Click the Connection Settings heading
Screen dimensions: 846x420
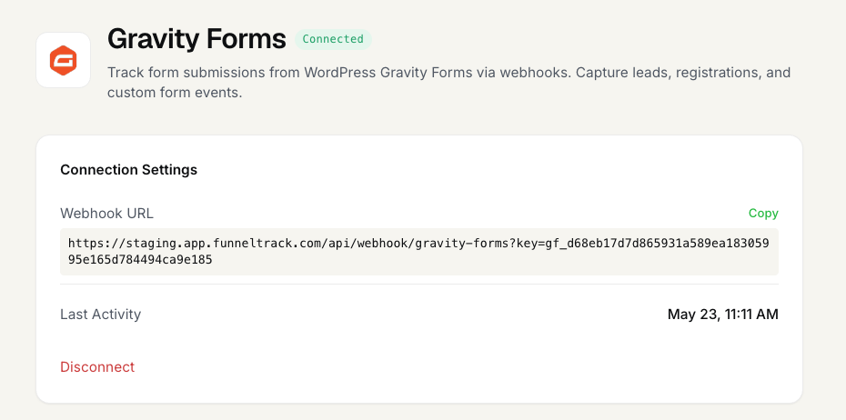[128, 170]
